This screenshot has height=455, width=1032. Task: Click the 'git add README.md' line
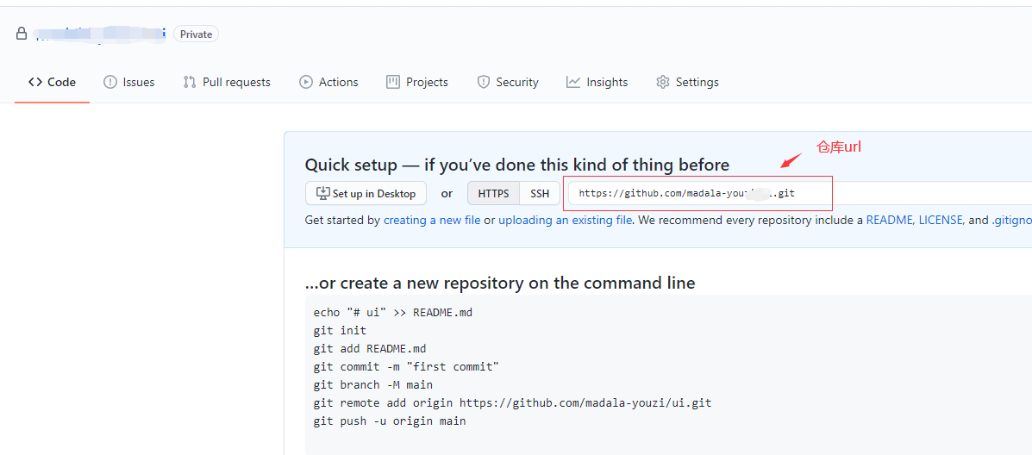coord(370,348)
